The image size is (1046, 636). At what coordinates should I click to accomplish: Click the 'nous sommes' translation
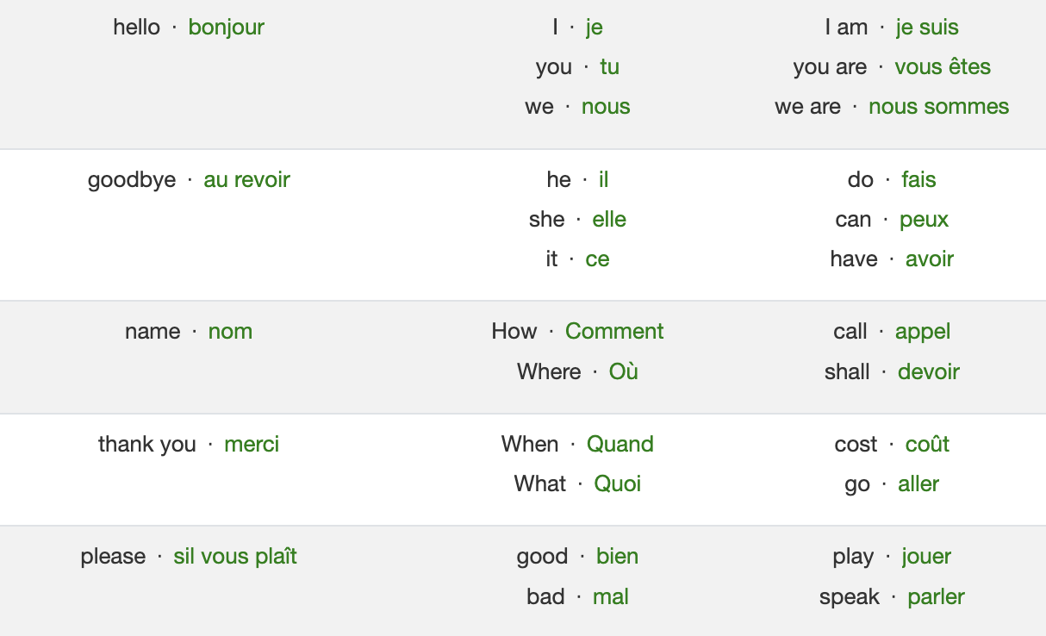point(938,107)
